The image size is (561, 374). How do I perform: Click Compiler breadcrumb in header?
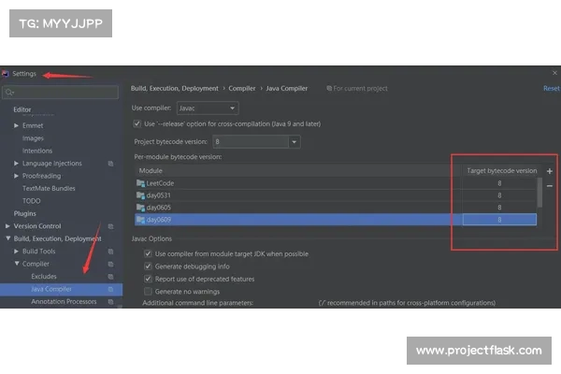[242, 89]
